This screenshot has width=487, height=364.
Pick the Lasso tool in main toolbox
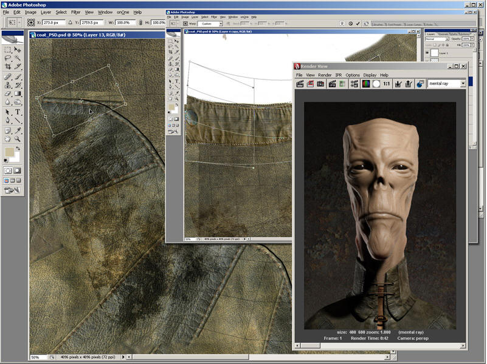coord(8,58)
